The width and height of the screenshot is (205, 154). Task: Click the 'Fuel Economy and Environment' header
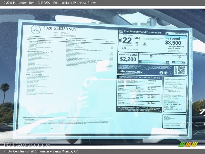[x=143, y=32]
